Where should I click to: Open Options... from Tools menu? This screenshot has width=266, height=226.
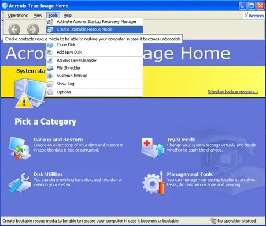[95, 92]
